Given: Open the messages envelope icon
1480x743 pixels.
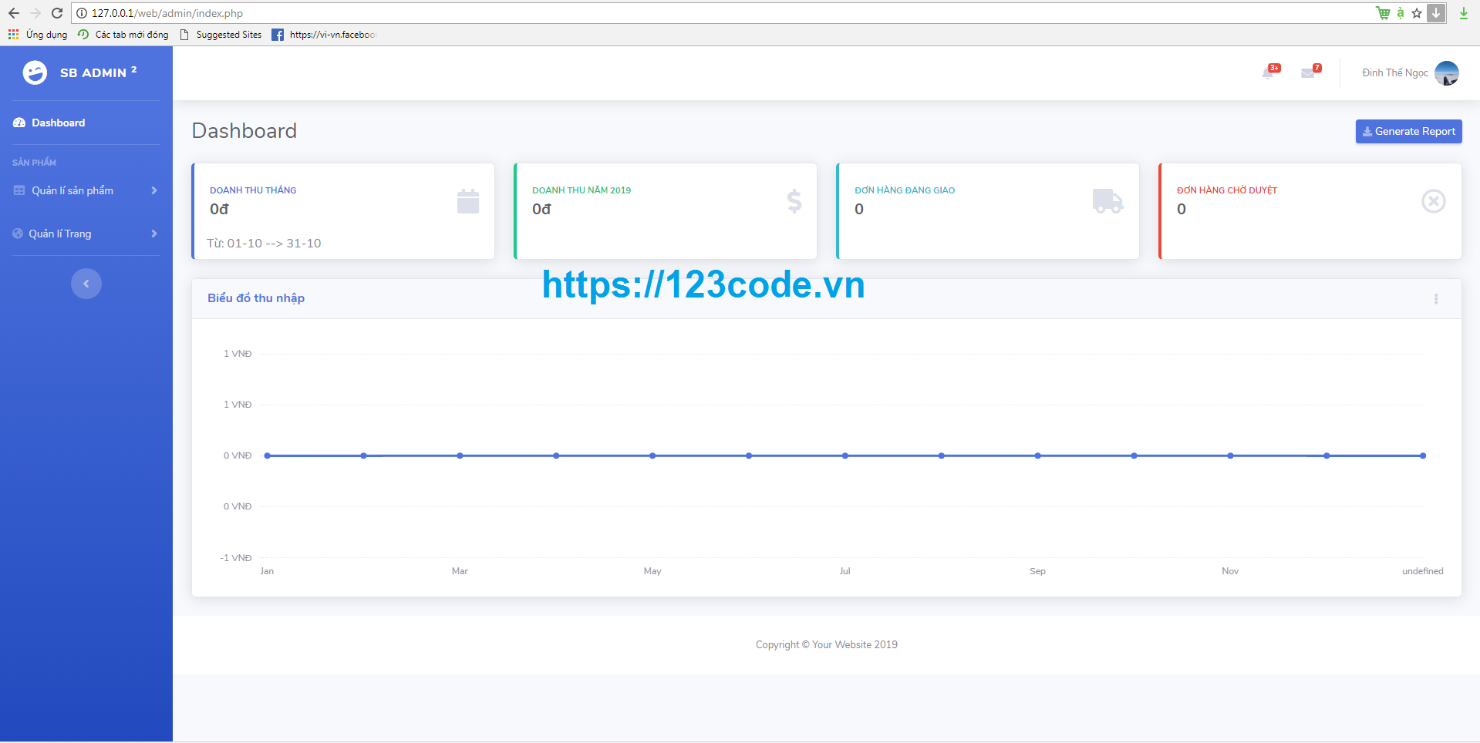Looking at the screenshot, I should 1310,72.
